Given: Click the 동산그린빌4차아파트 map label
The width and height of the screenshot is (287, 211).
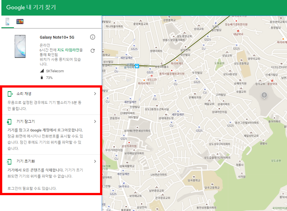Looking at the screenshot, I should (247, 123).
